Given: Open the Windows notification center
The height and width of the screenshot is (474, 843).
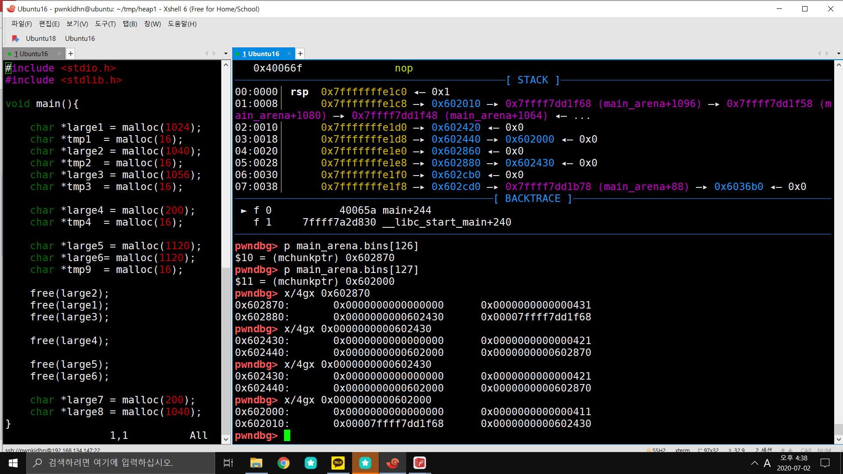Looking at the screenshot, I should coord(825,463).
